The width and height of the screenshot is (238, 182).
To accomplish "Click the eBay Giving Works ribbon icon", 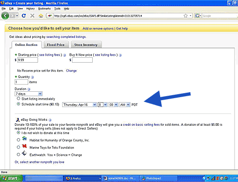I will (17, 120).
